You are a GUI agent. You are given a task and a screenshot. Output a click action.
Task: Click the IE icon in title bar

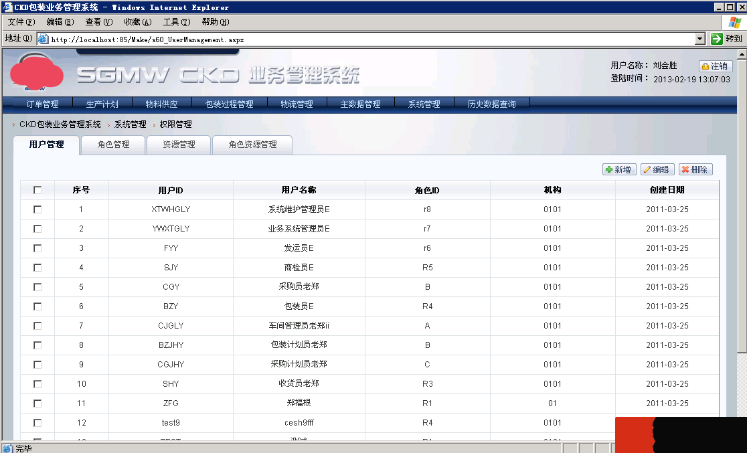tap(7, 7)
